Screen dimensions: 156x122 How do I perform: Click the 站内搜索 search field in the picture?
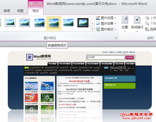(106, 57)
